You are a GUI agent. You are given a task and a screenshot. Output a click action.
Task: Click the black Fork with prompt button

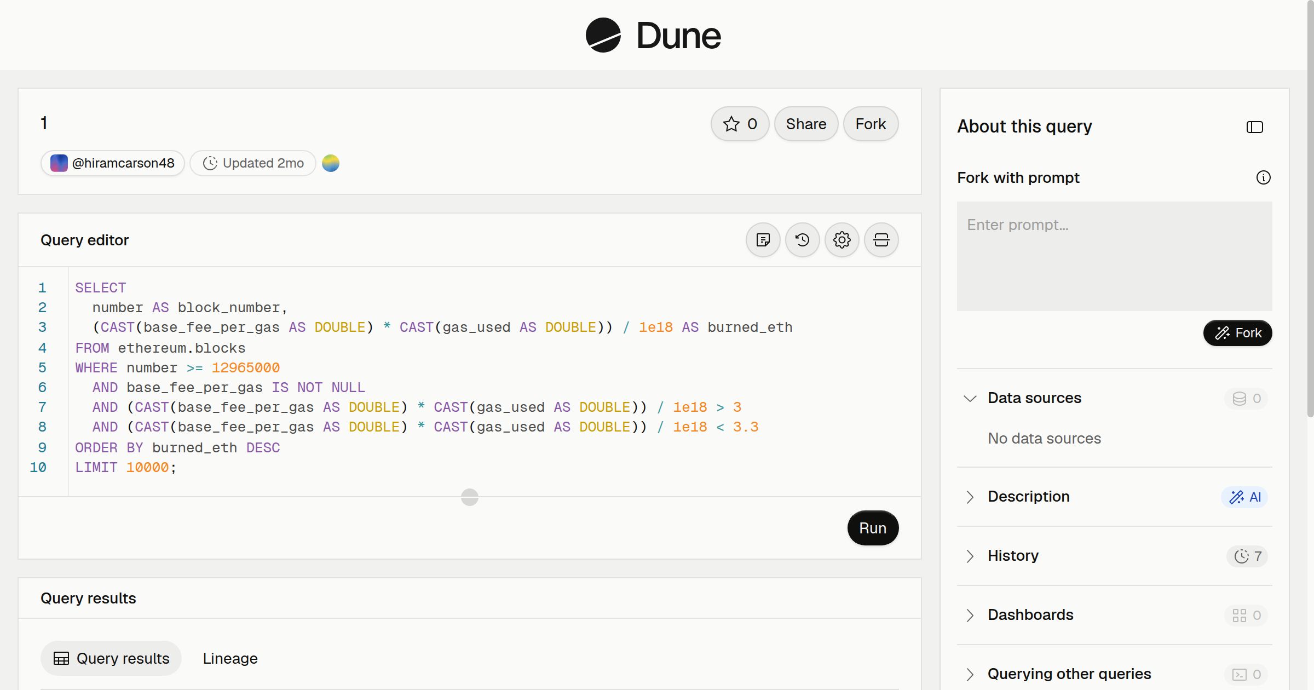pyautogui.click(x=1237, y=333)
